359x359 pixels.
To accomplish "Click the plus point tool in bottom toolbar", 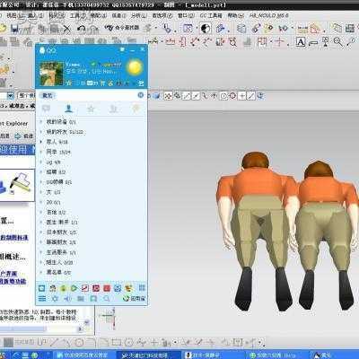I will [153, 342].
